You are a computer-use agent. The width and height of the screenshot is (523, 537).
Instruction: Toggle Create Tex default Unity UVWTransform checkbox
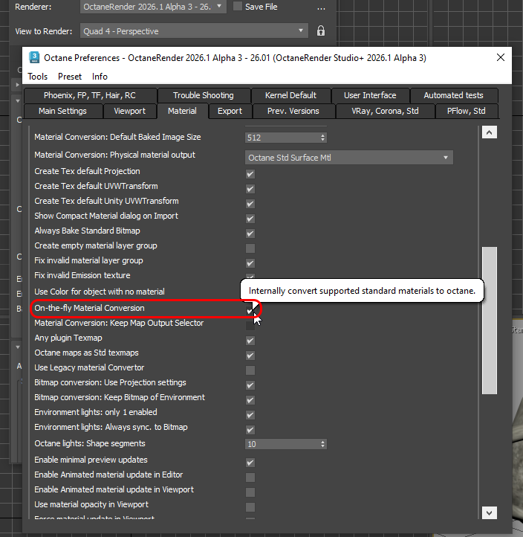(250, 204)
